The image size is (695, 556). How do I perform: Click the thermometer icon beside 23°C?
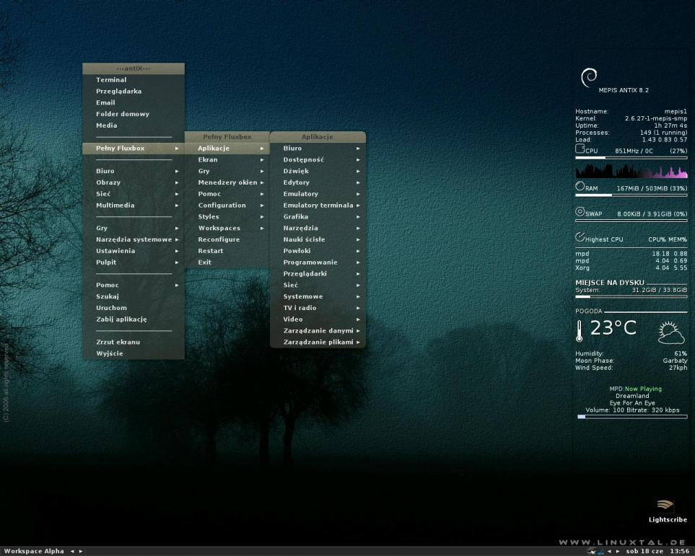[580, 330]
